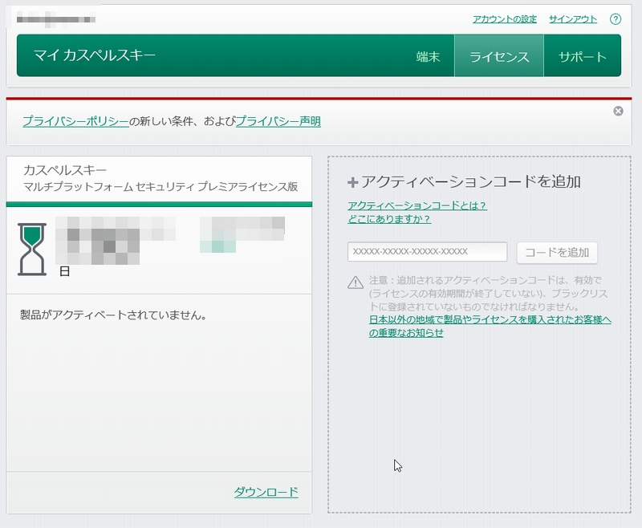This screenshot has height=528, width=642.
Task: Click the コードを追加 button
Action: click(557, 253)
